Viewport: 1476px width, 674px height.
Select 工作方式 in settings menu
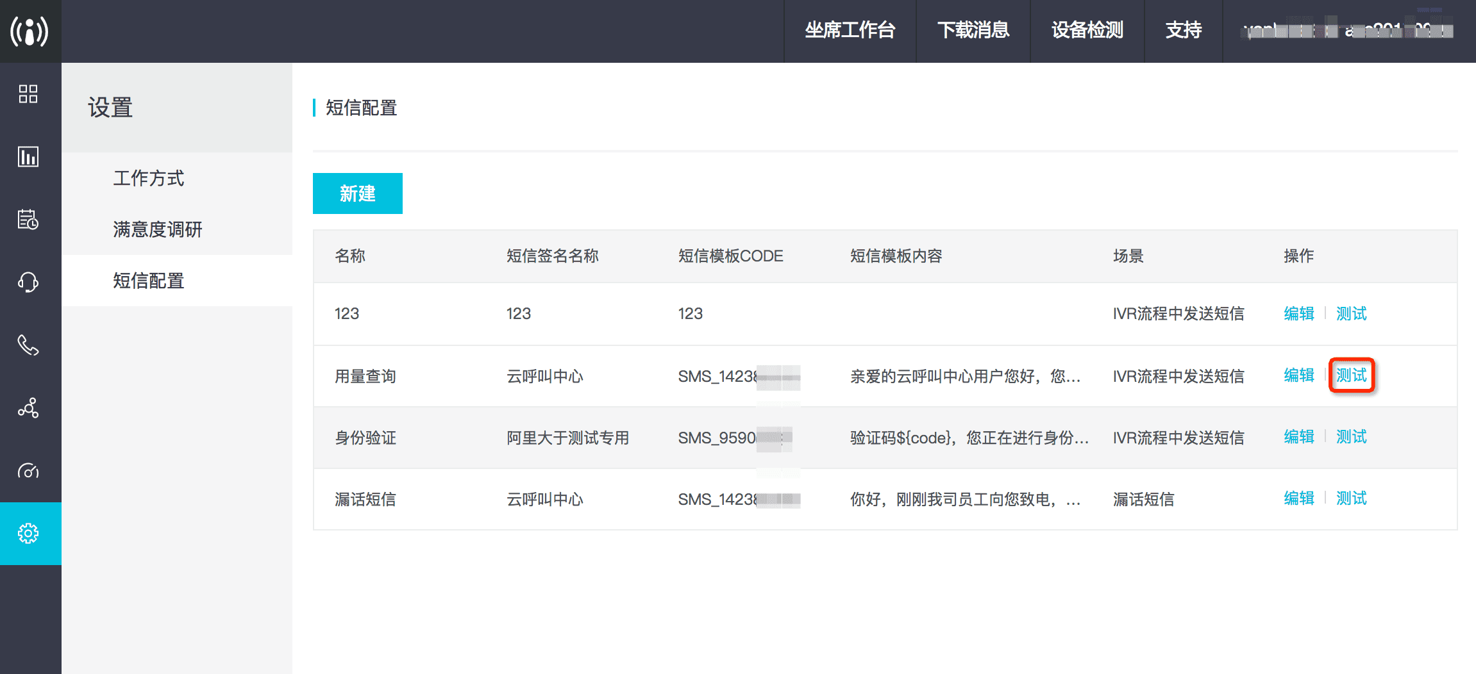point(149,178)
